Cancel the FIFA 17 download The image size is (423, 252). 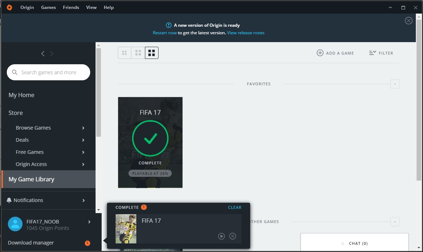[x=233, y=236]
